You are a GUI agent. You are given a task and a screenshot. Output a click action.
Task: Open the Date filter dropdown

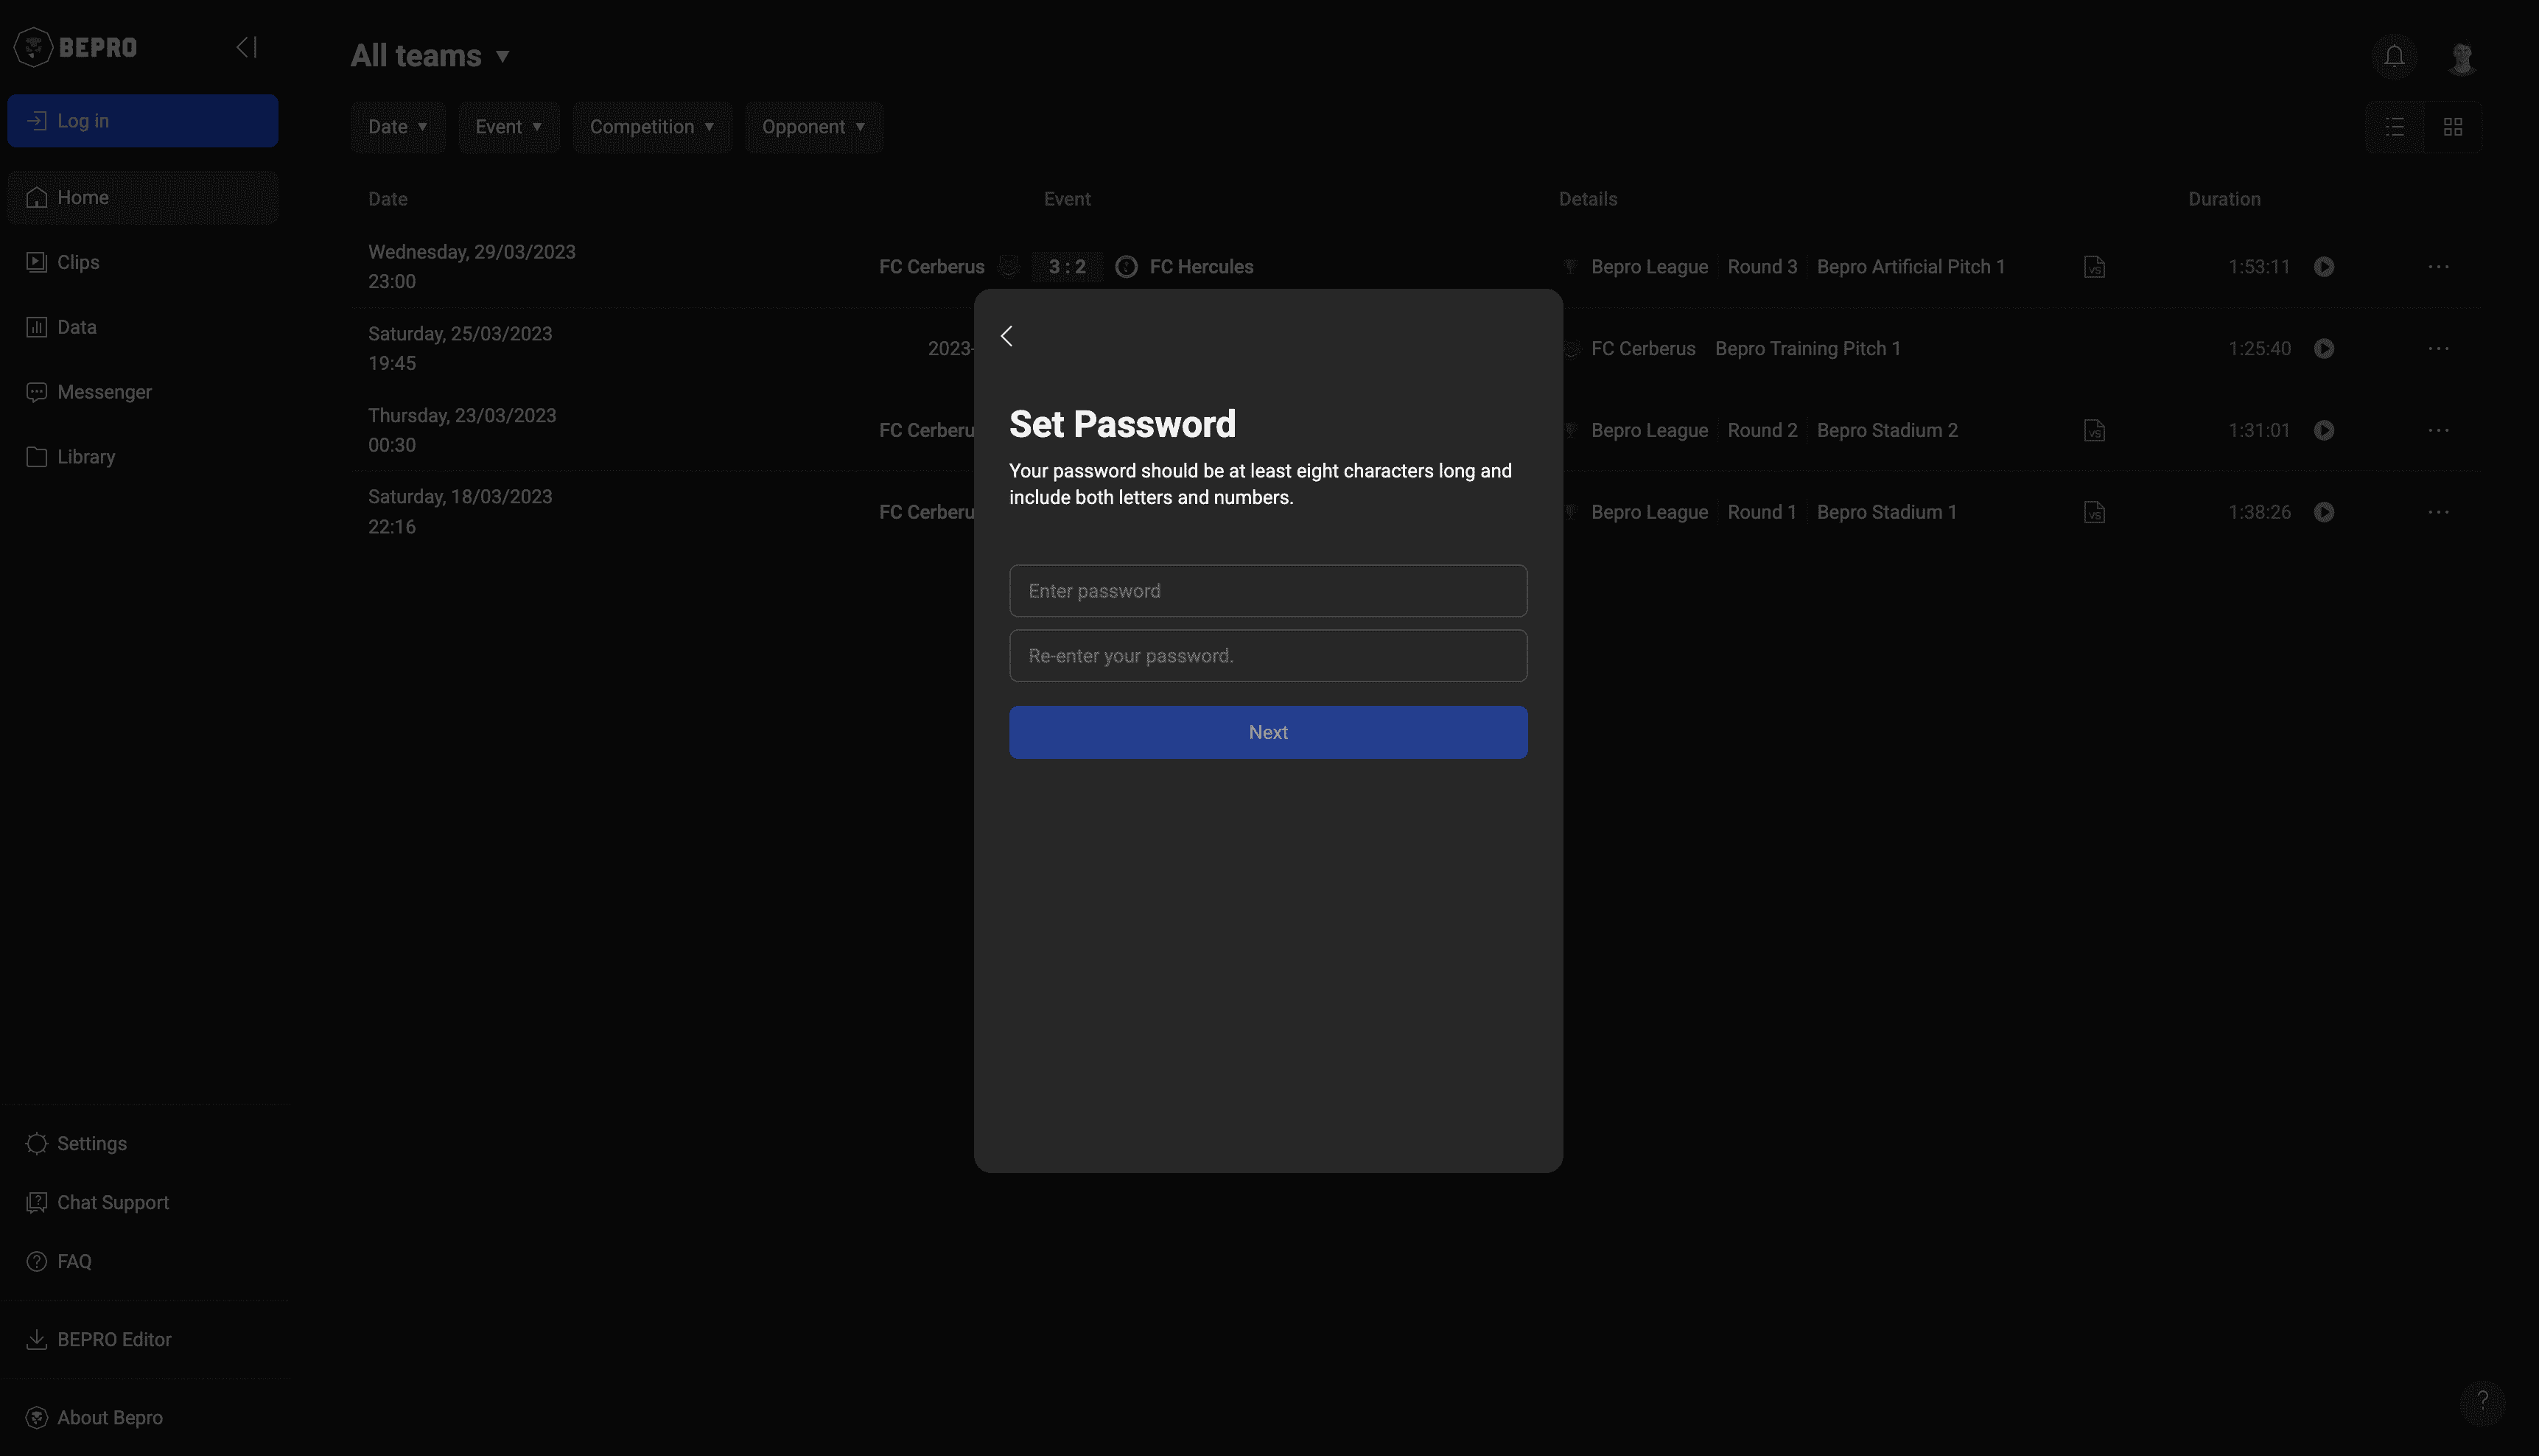(397, 127)
